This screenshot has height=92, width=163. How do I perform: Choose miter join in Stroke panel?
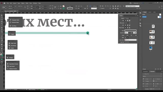(x=126, y=25)
